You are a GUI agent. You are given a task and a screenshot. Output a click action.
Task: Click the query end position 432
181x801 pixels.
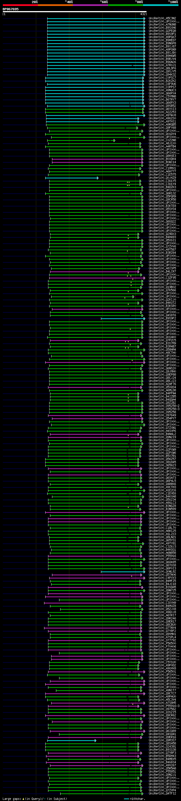click(x=143, y=14)
